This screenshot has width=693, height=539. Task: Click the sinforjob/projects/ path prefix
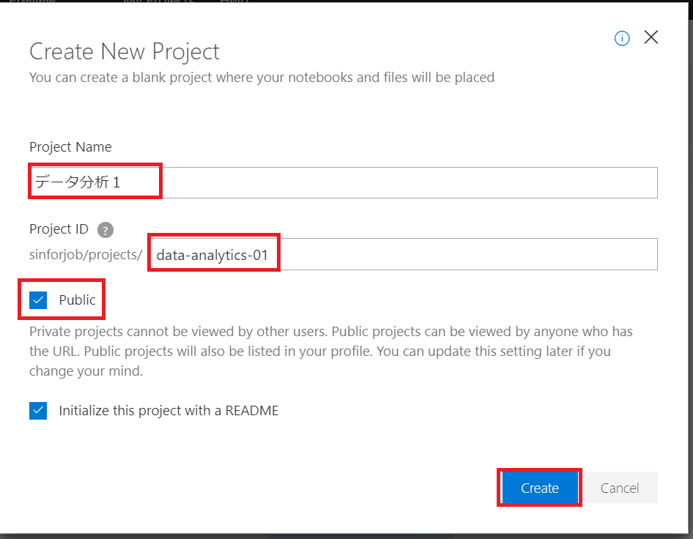point(85,255)
